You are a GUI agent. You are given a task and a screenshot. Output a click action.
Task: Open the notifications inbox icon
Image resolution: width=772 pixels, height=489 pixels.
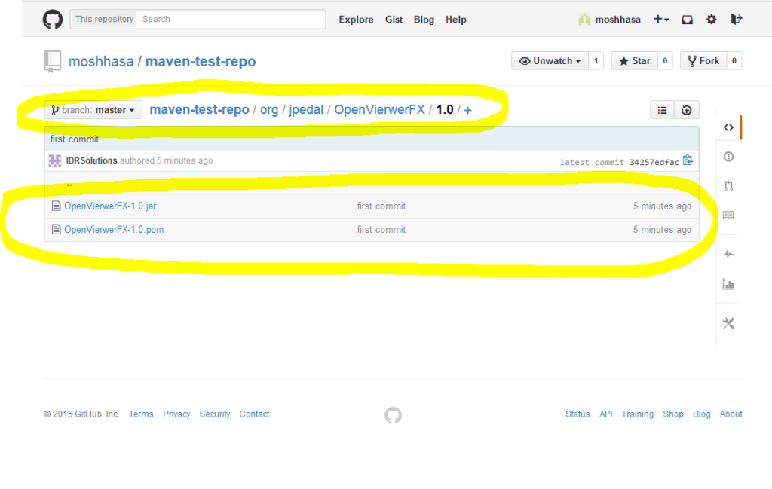tap(687, 19)
